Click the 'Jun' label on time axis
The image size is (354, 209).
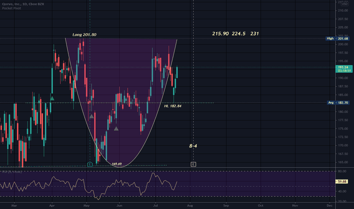click(119, 205)
